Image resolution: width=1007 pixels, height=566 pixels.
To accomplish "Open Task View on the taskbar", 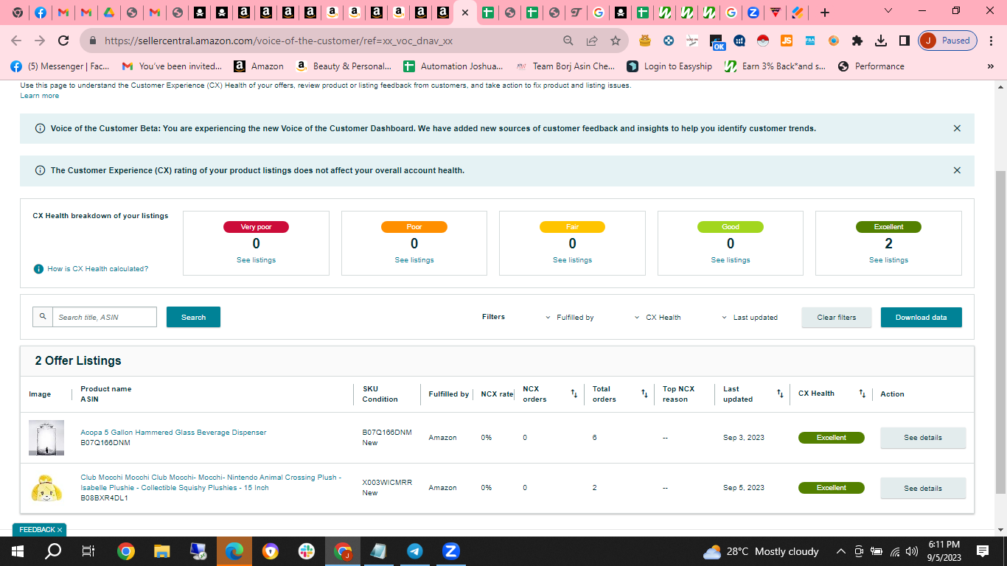I will coord(88,551).
